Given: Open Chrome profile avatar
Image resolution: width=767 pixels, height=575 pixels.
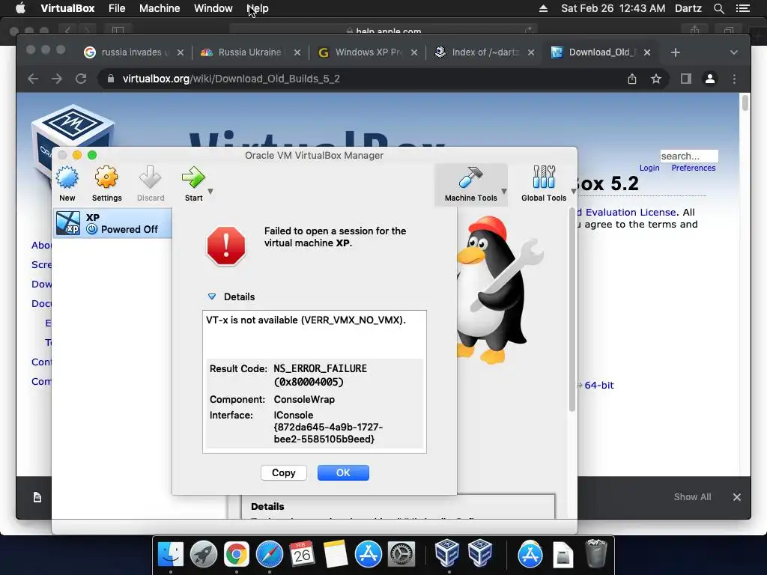Looking at the screenshot, I should 710,79.
